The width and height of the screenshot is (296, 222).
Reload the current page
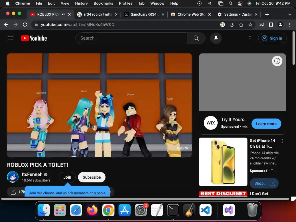click(25, 25)
